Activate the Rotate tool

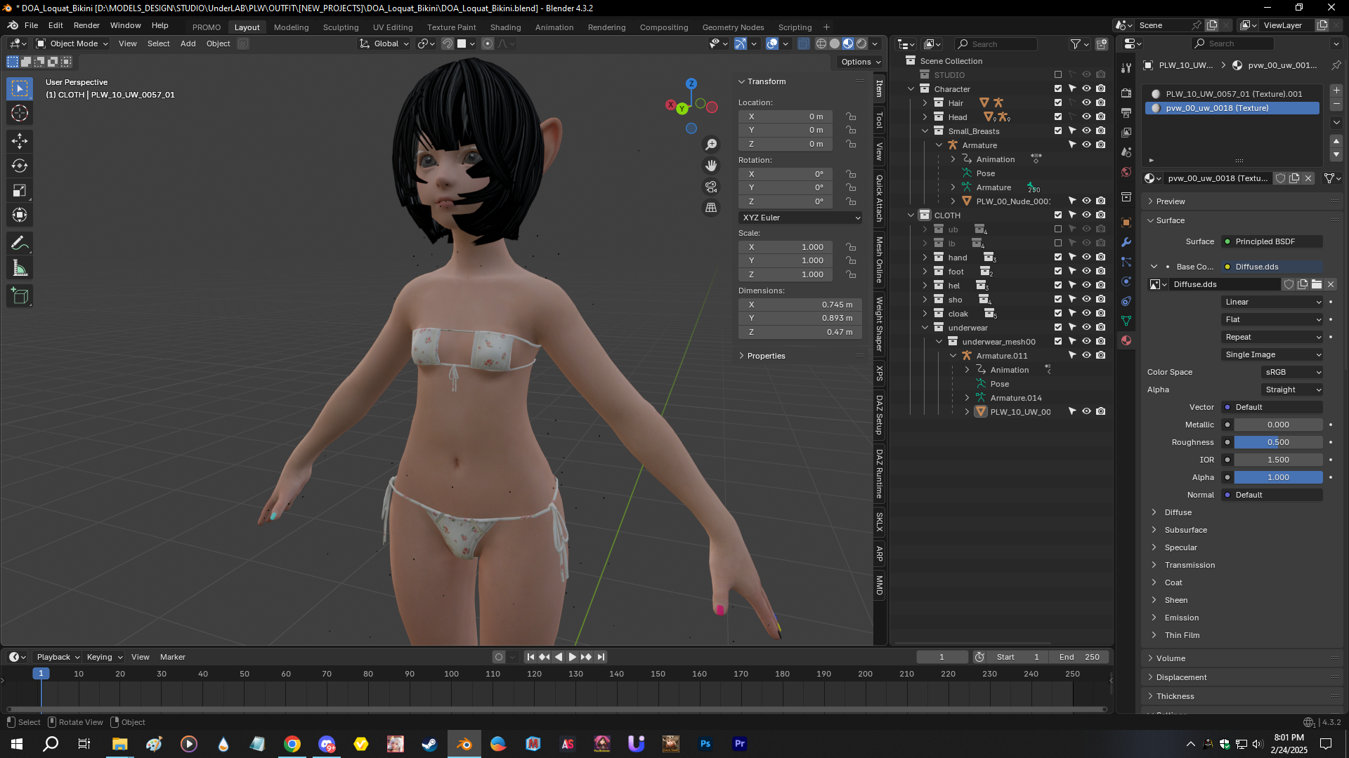tap(20, 166)
